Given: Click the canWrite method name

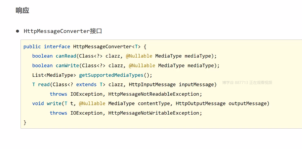Looking at the screenshot, I should click(67, 65).
